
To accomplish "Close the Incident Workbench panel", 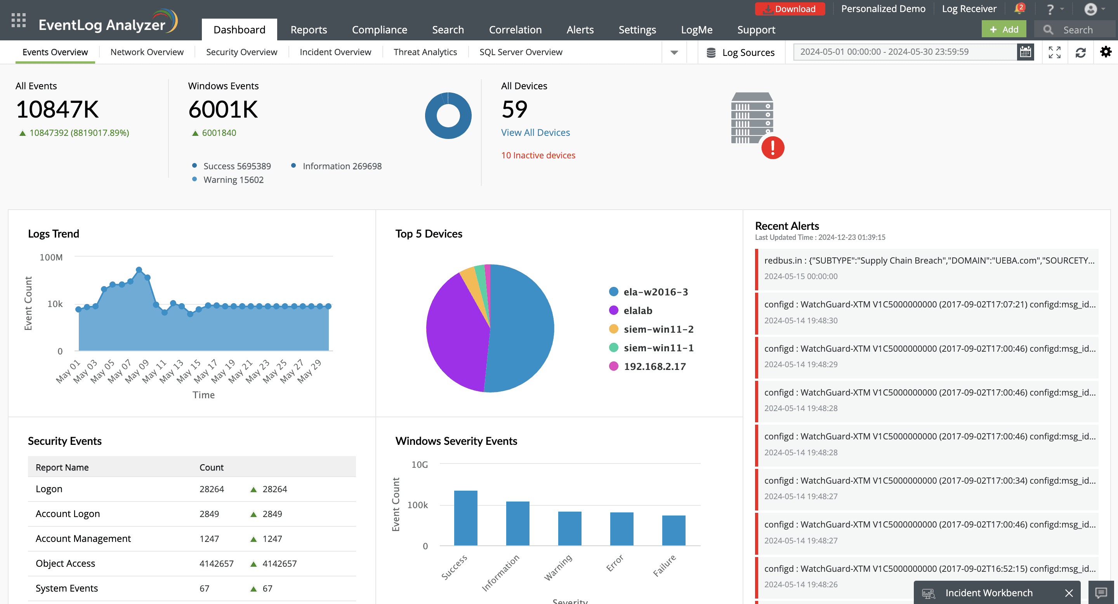I will pyautogui.click(x=1069, y=593).
